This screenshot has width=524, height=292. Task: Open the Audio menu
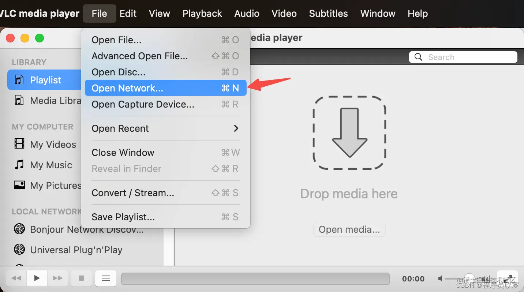click(x=247, y=14)
